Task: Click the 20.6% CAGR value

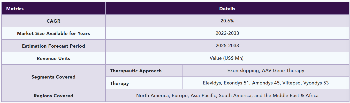Action: click(x=227, y=21)
